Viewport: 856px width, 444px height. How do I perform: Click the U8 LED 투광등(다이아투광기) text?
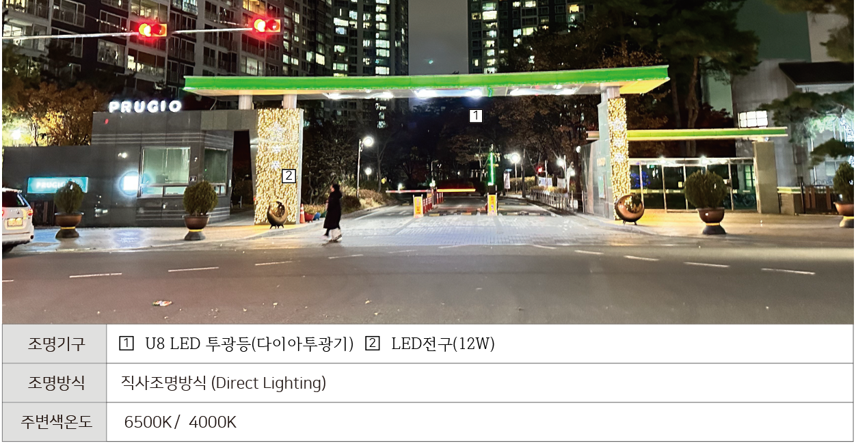click(x=249, y=344)
